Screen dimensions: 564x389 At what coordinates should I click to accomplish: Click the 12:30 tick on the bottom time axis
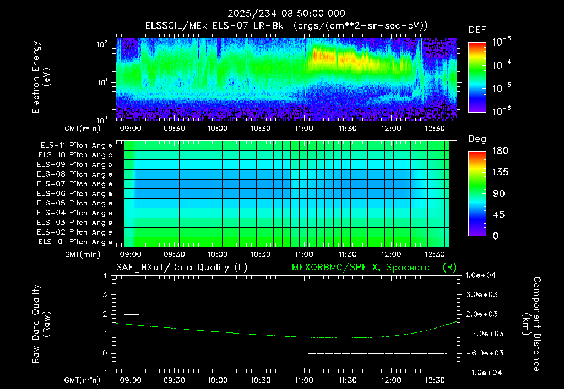pyautogui.click(x=435, y=380)
